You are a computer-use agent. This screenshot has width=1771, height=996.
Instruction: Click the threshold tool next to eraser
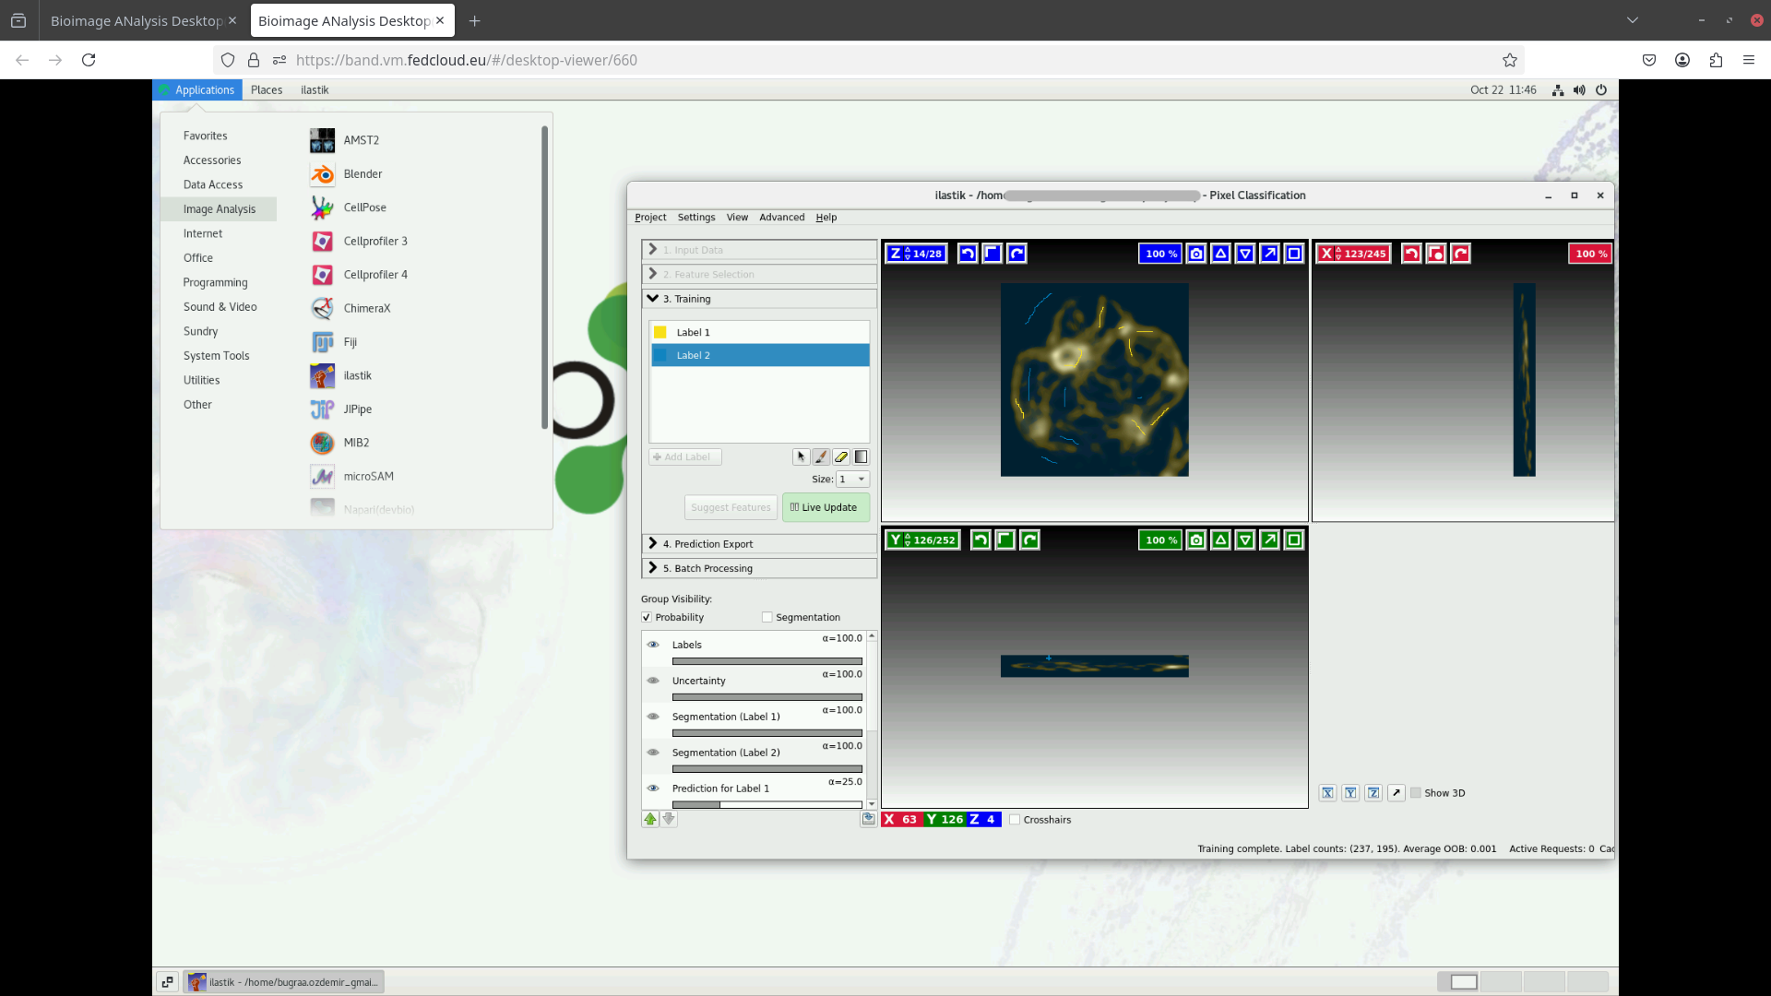tap(861, 456)
